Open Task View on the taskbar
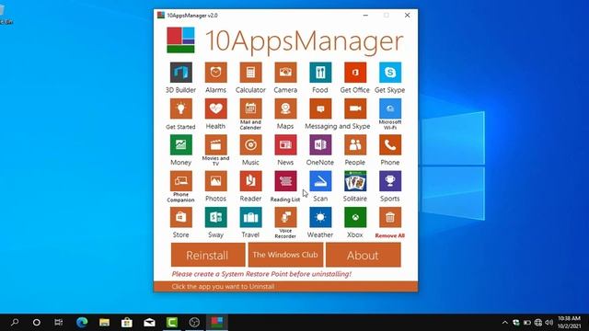589x331 pixels. point(59,323)
